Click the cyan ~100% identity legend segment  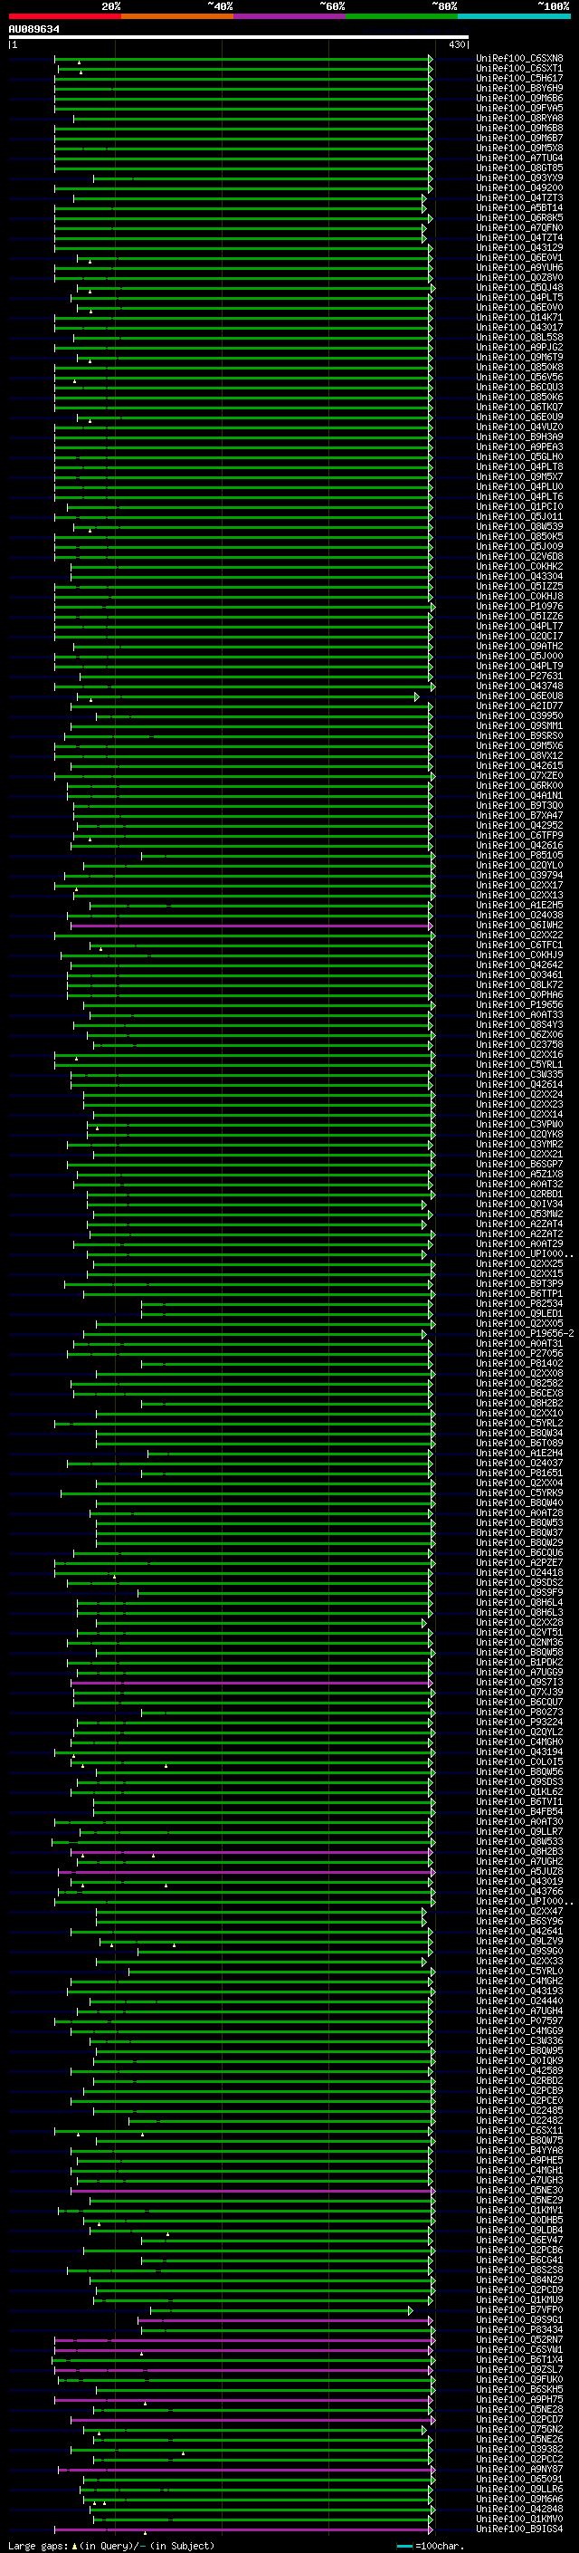click(x=514, y=16)
